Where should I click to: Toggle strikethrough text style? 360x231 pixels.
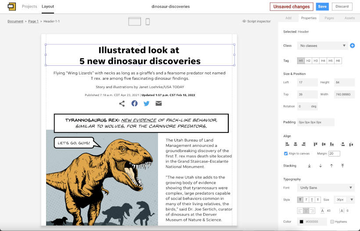tap(318, 199)
